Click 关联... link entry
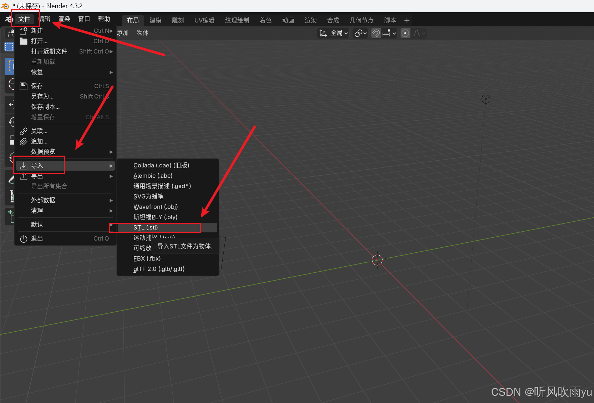594x403 pixels. pyautogui.click(x=65, y=131)
